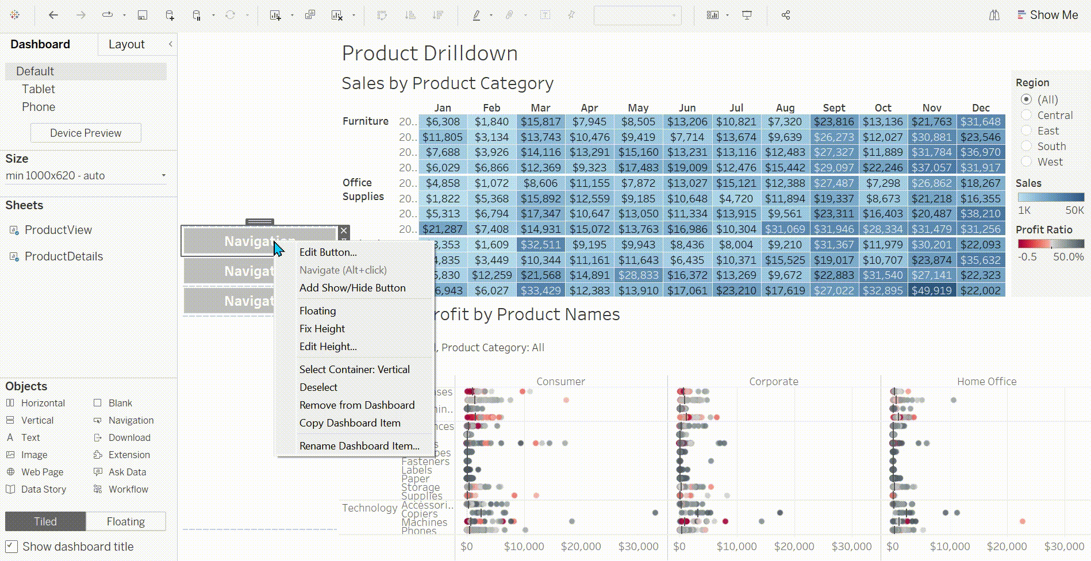
Task: Click the New Worksheet icon
Action: point(275,16)
